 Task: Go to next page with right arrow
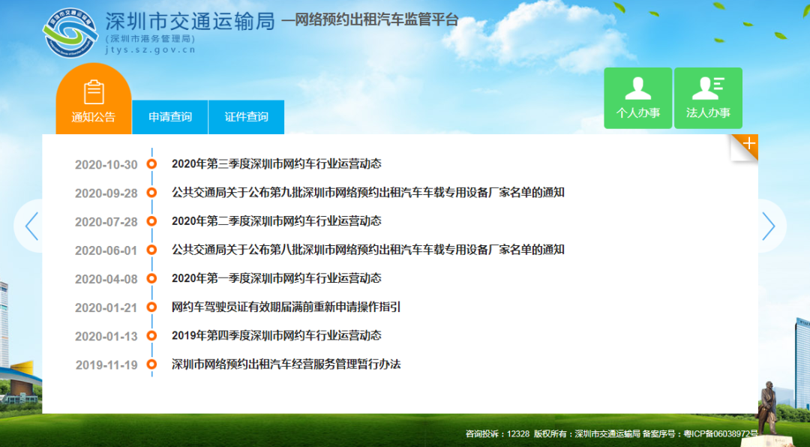(769, 226)
